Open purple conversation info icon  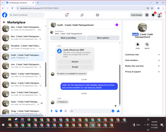[117, 25]
